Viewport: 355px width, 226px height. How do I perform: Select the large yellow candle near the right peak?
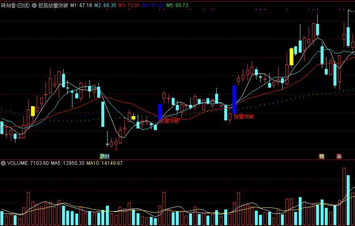[291, 57]
